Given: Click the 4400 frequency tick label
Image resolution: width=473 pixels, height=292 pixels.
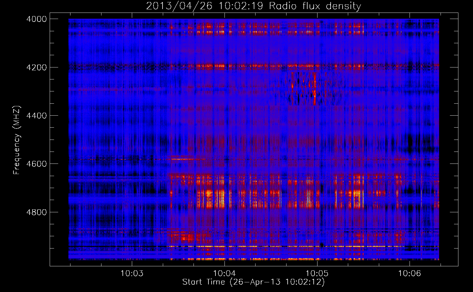Looking at the screenshot, I should tap(37, 116).
